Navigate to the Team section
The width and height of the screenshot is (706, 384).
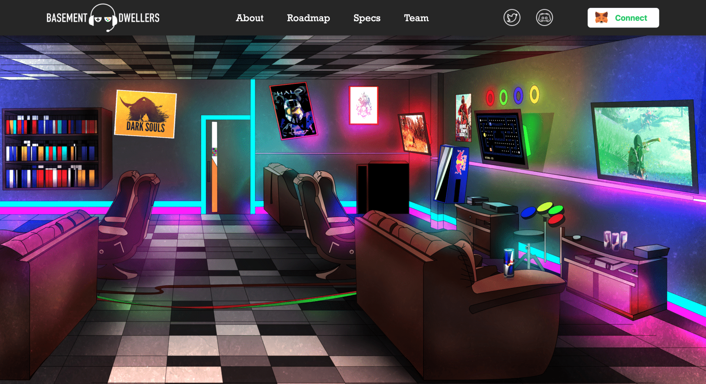(416, 18)
